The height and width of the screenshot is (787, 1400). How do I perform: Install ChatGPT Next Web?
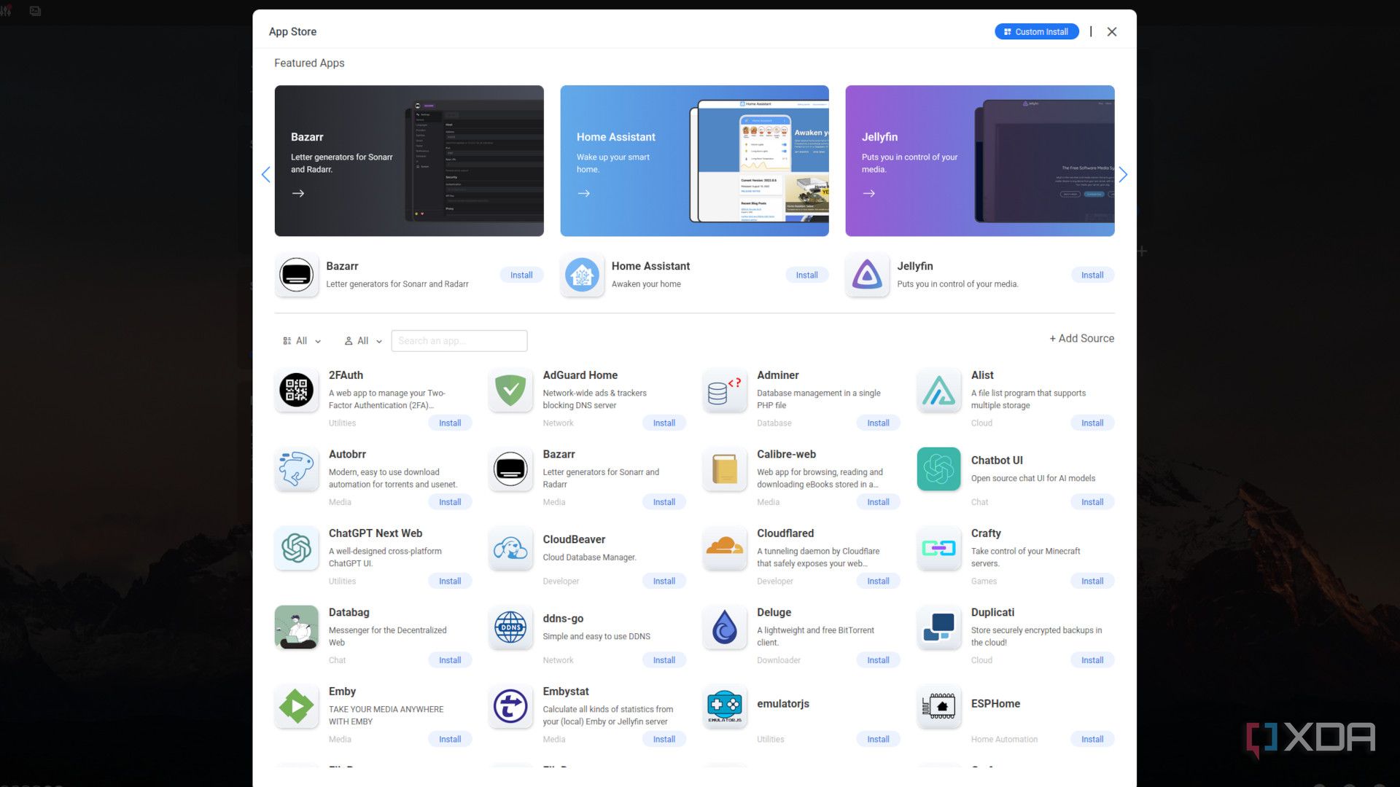[x=450, y=582]
